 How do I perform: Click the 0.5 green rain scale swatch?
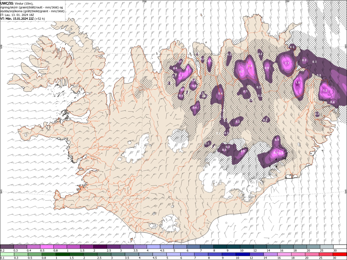point(35,254)
